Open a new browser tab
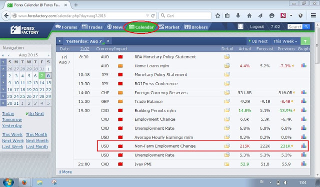The height and width of the screenshot is (187, 320). (x=75, y=5)
